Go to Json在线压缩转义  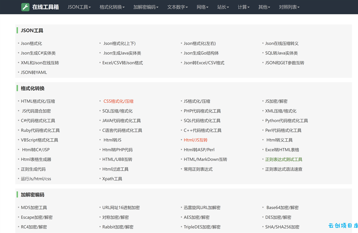pyautogui.click(x=282, y=44)
